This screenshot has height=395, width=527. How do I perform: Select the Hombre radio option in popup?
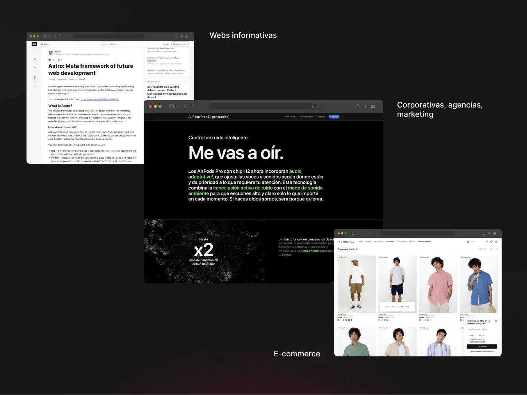[x=477, y=335]
